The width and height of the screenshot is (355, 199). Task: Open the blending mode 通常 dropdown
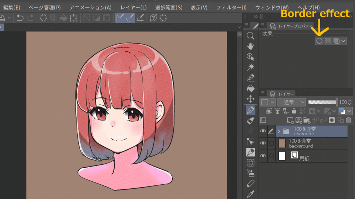tap(291, 102)
